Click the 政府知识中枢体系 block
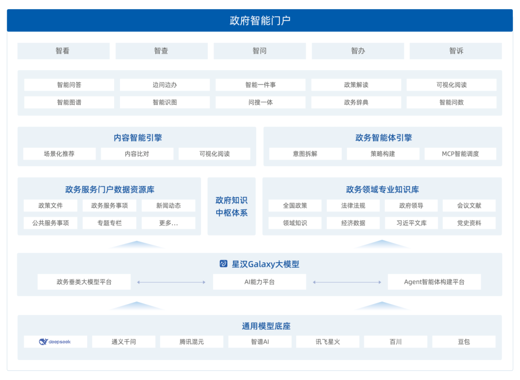This screenshot has height=380, width=520. 232,207
